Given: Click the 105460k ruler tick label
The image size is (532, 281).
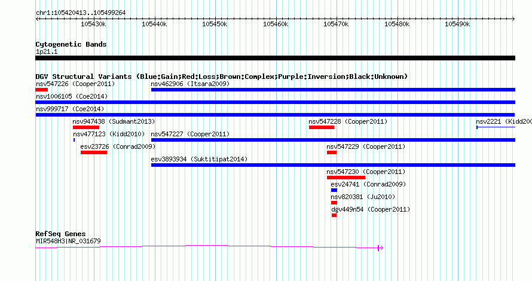Looking at the screenshot, I should tap(276, 24).
